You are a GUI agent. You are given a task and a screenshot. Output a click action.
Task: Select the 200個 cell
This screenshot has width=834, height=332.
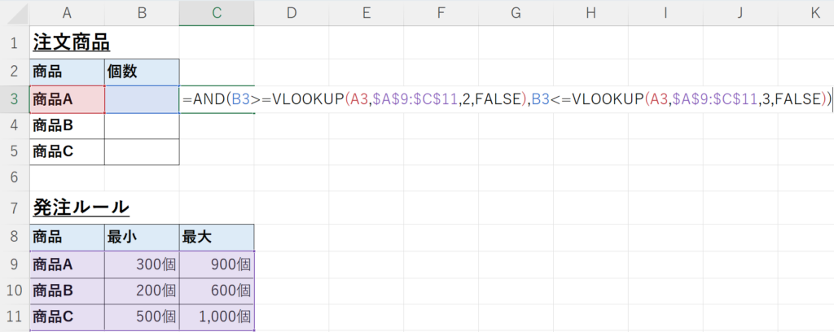pos(142,290)
